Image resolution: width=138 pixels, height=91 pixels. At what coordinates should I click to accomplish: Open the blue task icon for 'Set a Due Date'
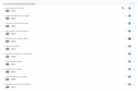point(129,8)
